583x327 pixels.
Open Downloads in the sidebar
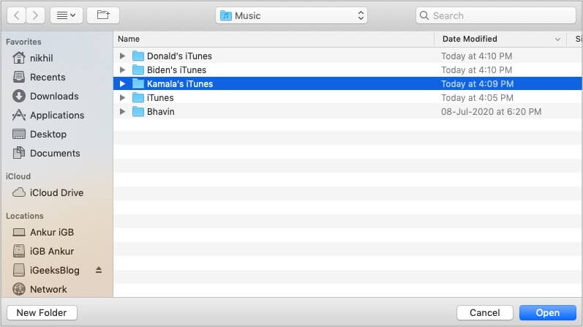tap(54, 96)
